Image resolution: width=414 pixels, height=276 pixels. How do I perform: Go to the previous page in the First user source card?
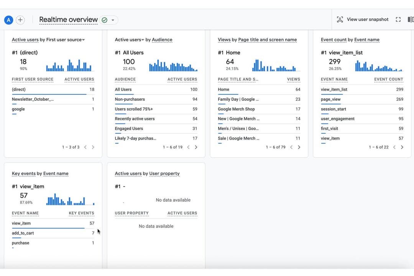tap(85, 147)
